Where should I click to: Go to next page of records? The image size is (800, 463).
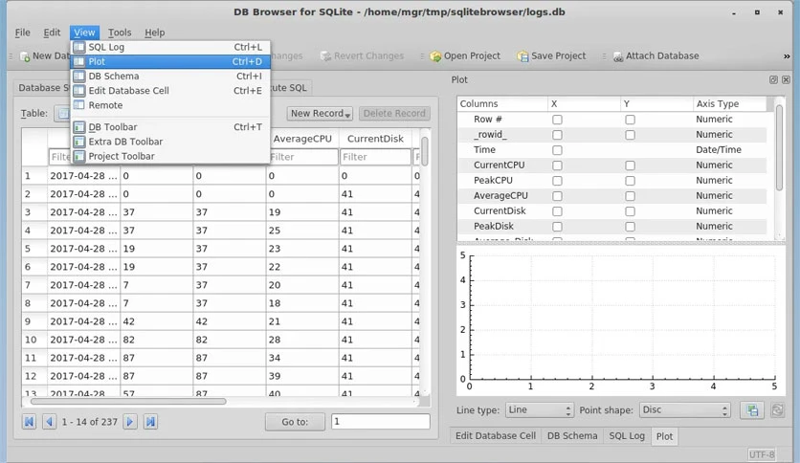click(x=130, y=422)
